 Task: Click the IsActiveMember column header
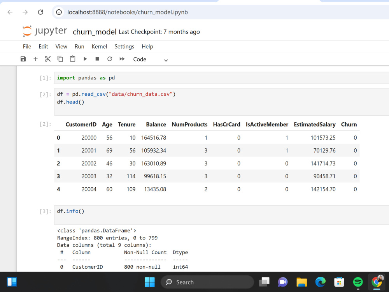tap(267, 125)
